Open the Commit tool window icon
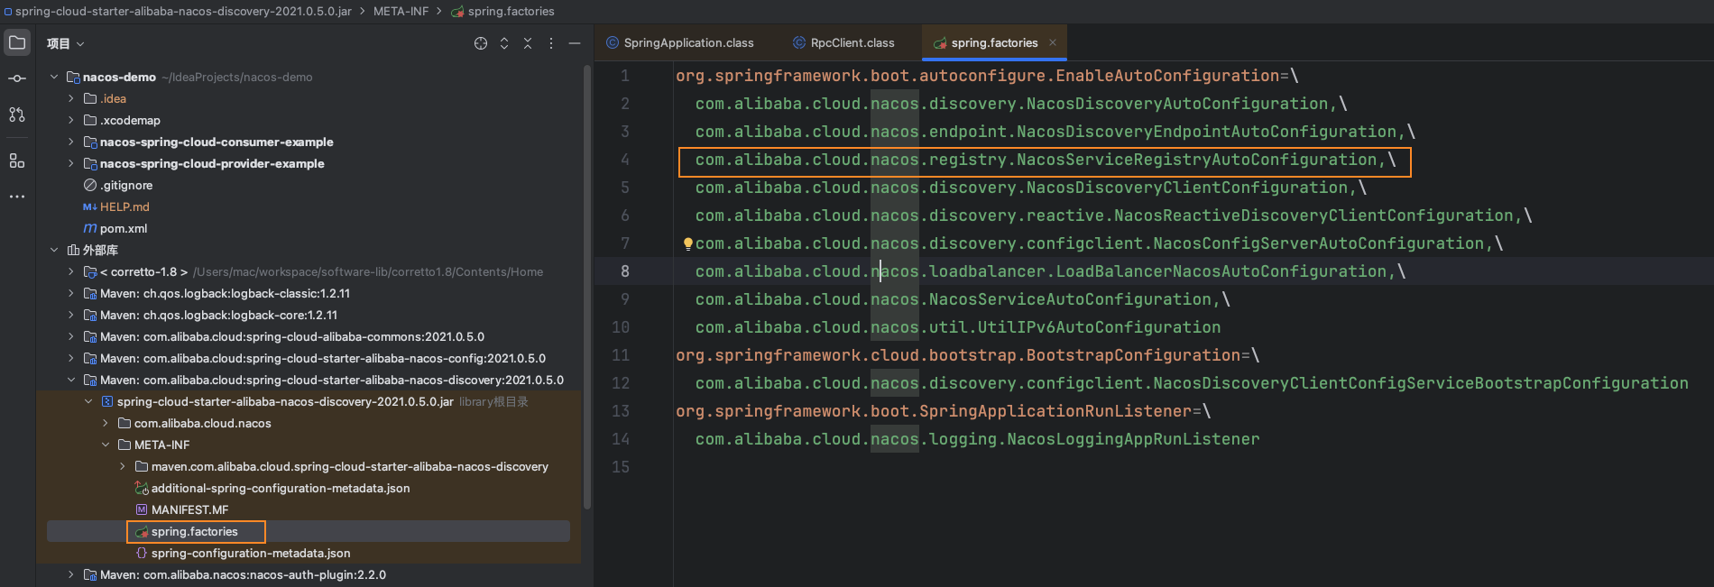 pos(17,78)
